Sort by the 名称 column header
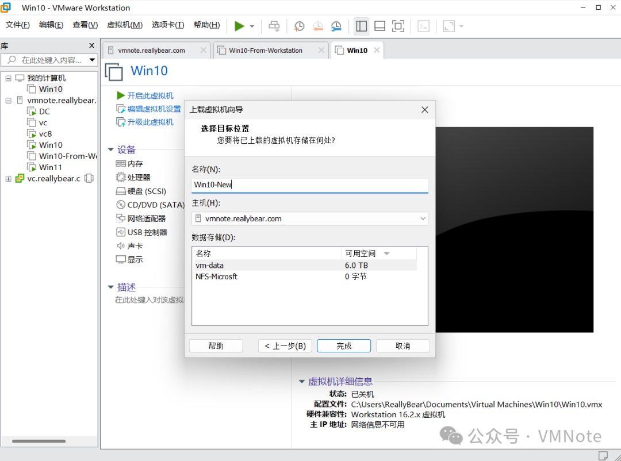This screenshot has height=461, width=621. click(267, 253)
